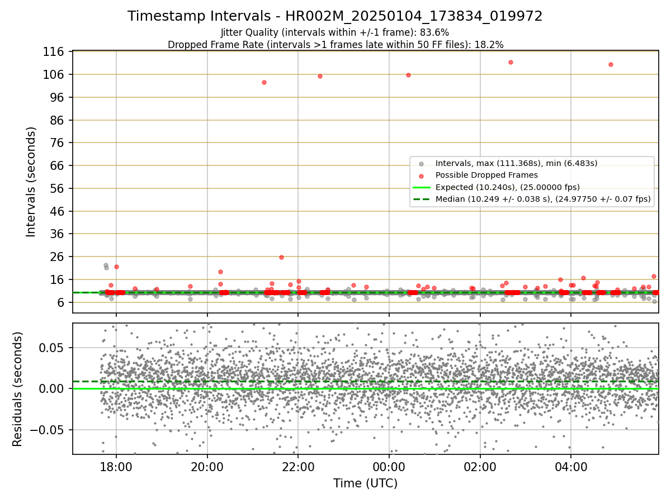Click the 'Jitter Quality' subtitle line with 83.6%
This screenshot has height=503, width=671.
(x=335, y=32)
